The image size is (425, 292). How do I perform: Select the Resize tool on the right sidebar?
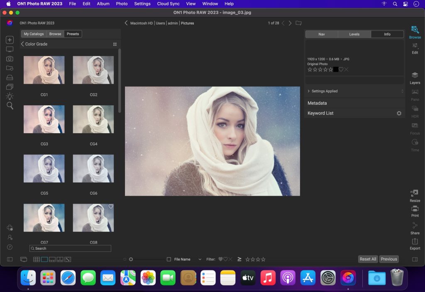pos(415,195)
